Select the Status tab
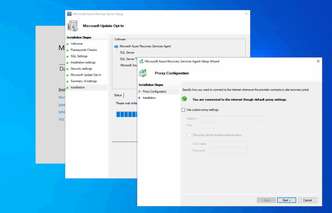The image size is (332, 213). pos(118,95)
